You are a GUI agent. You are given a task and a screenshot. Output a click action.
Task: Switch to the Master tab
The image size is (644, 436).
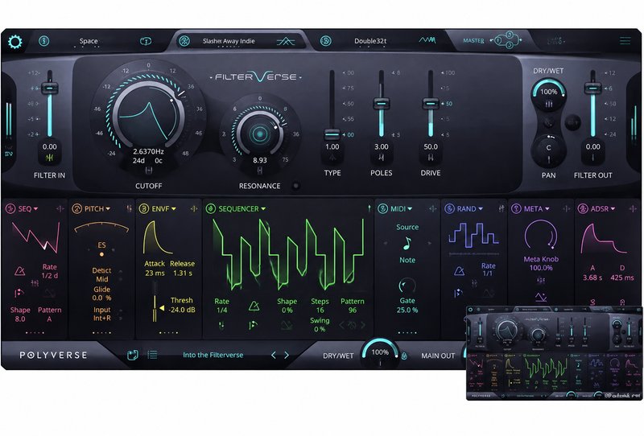click(x=473, y=41)
